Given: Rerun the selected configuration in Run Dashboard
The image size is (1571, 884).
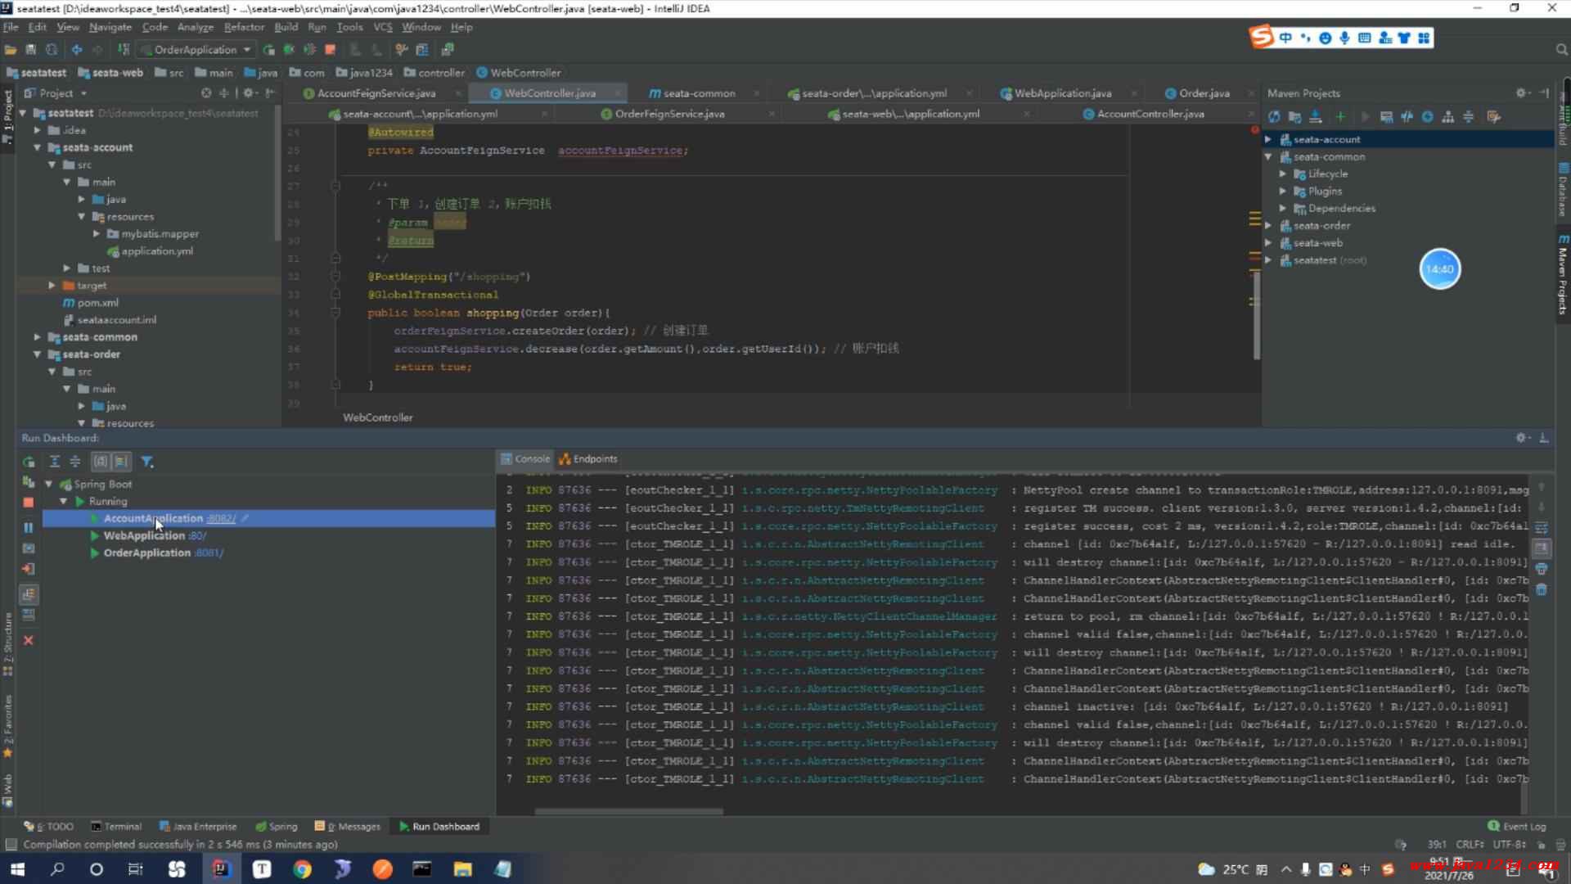Looking at the screenshot, I should point(29,462).
